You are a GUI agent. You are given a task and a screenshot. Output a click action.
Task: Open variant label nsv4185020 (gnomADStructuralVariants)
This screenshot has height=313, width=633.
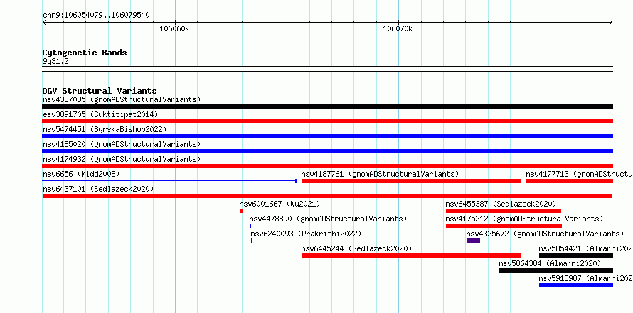[x=122, y=144]
